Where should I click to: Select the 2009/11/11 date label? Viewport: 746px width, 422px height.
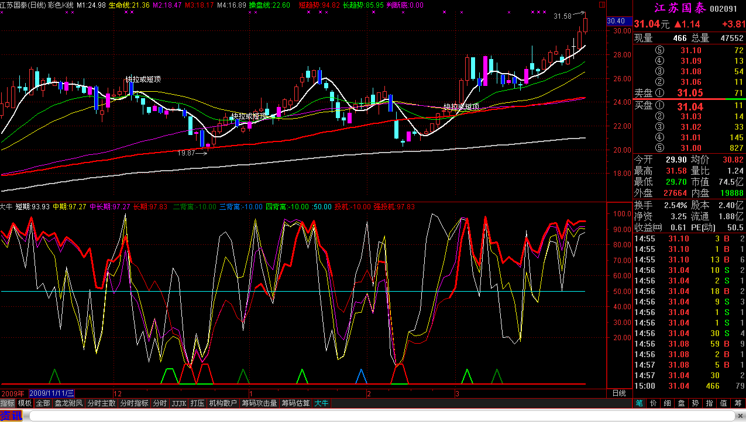(51, 393)
